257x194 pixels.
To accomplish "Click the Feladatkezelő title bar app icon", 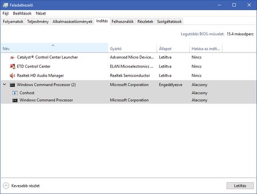I will tap(5, 5).
